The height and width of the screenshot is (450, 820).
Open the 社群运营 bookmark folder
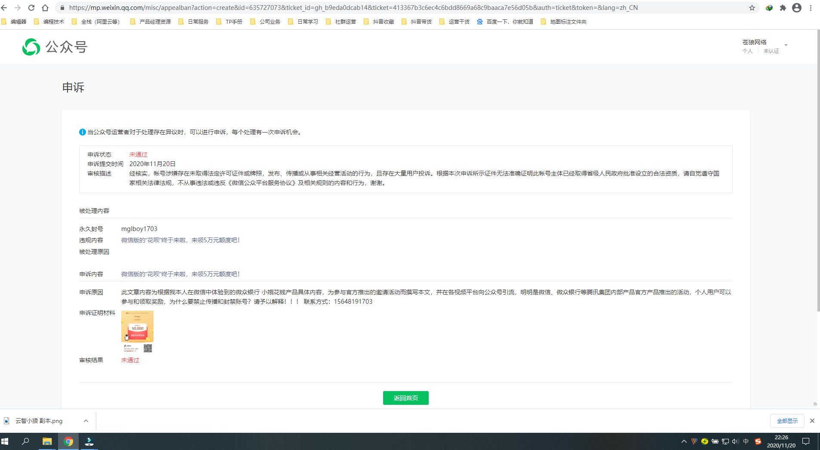click(341, 22)
